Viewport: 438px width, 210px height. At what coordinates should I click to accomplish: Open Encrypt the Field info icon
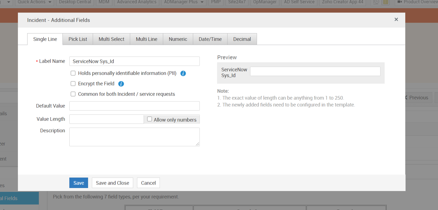click(x=121, y=84)
